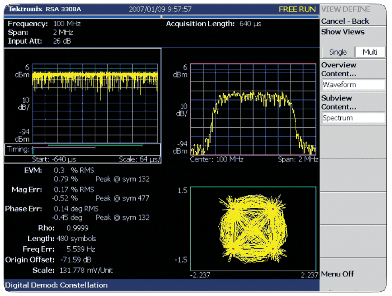Open Subview Content Spectrum selector
This screenshot has height=296, width=392.
[x=353, y=118]
